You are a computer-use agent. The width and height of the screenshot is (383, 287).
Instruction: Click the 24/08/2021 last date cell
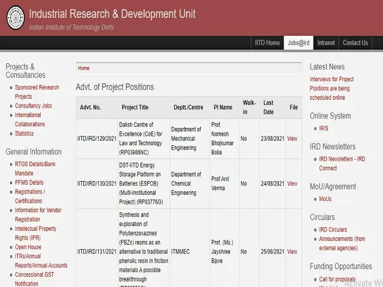[x=272, y=184]
